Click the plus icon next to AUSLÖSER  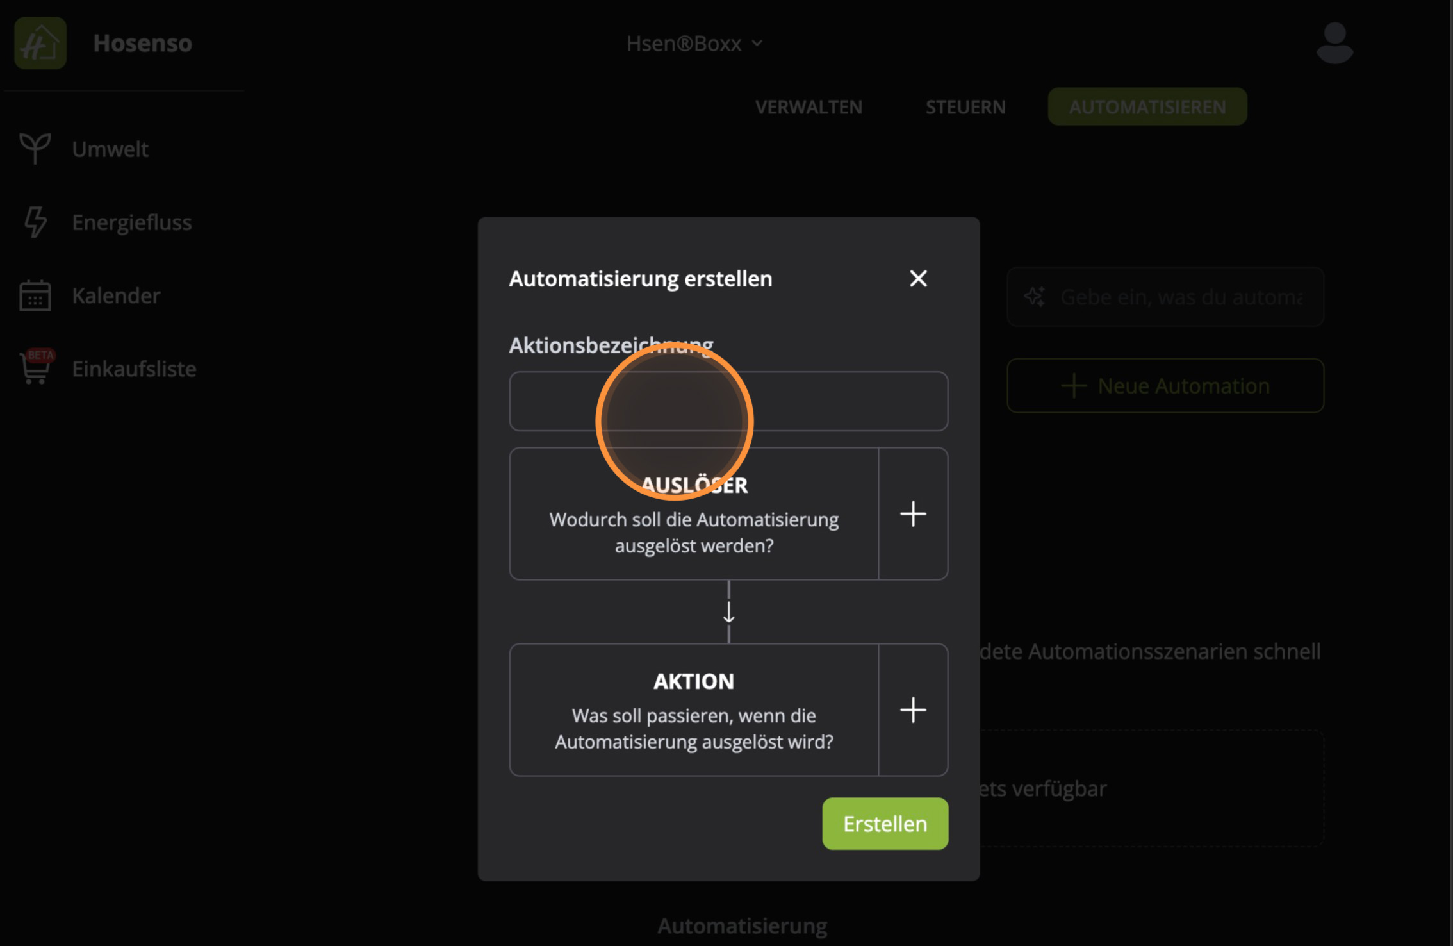[914, 513]
